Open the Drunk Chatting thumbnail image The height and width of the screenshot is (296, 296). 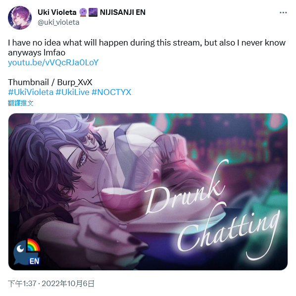coord(148,192)
